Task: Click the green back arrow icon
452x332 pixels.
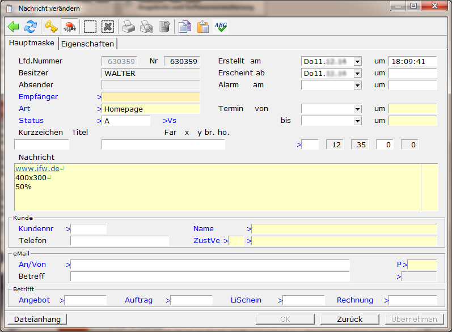Action: 14,27
